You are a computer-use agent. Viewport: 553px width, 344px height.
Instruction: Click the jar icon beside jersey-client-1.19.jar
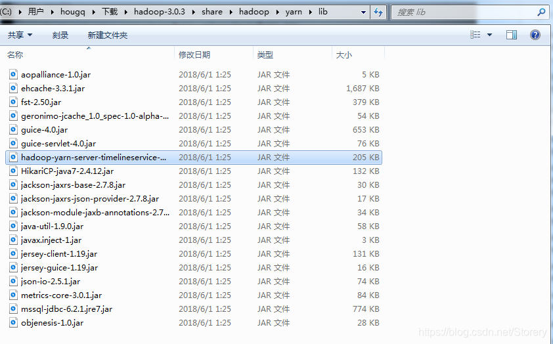tap(13, 253)
